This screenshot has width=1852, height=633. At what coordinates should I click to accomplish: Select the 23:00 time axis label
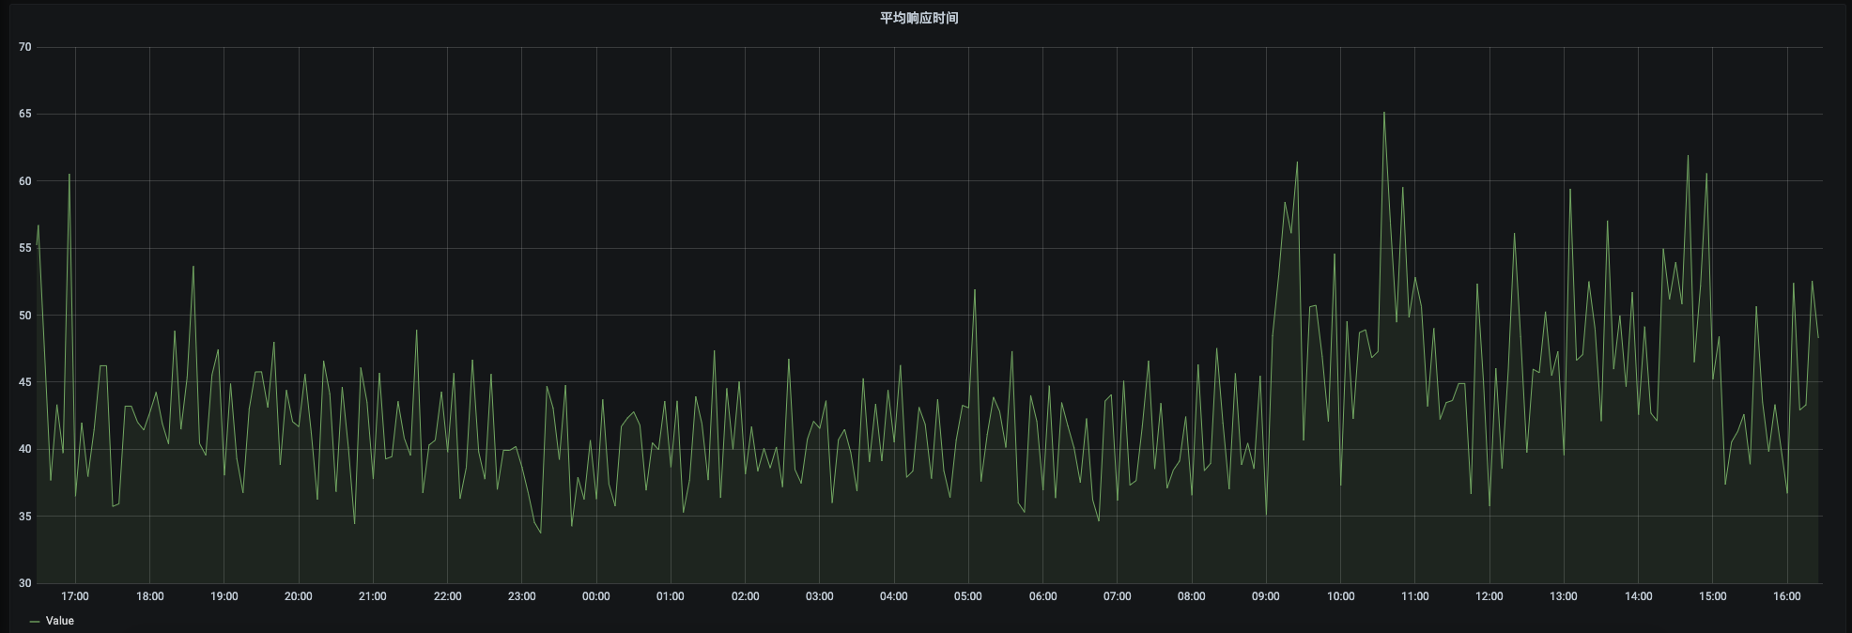(521, 596)
